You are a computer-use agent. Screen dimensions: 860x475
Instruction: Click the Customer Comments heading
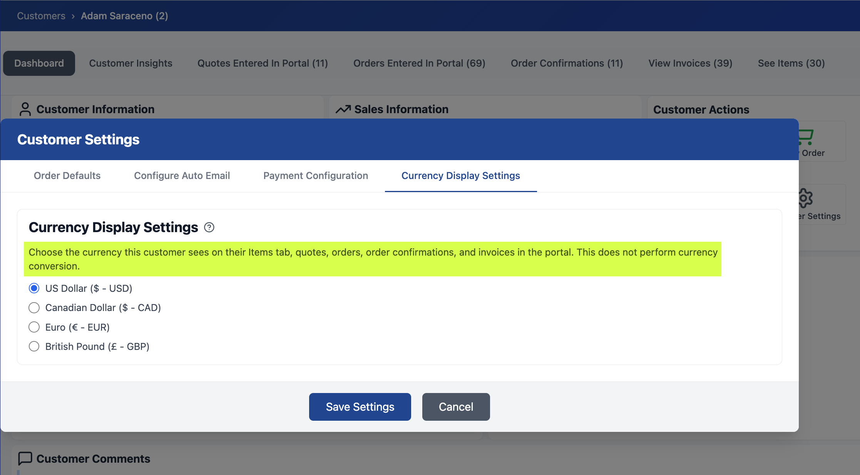point(93,459)
